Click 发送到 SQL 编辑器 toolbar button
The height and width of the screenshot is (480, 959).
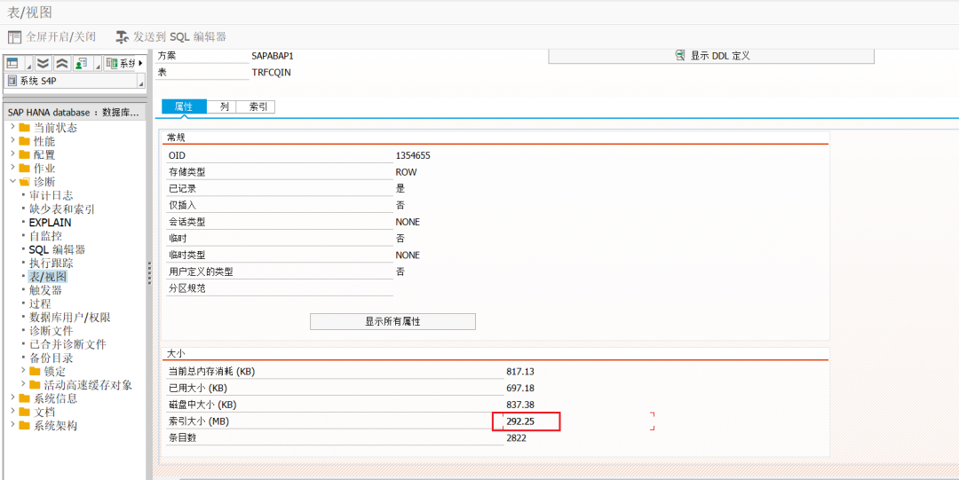(x=171, y=36)
